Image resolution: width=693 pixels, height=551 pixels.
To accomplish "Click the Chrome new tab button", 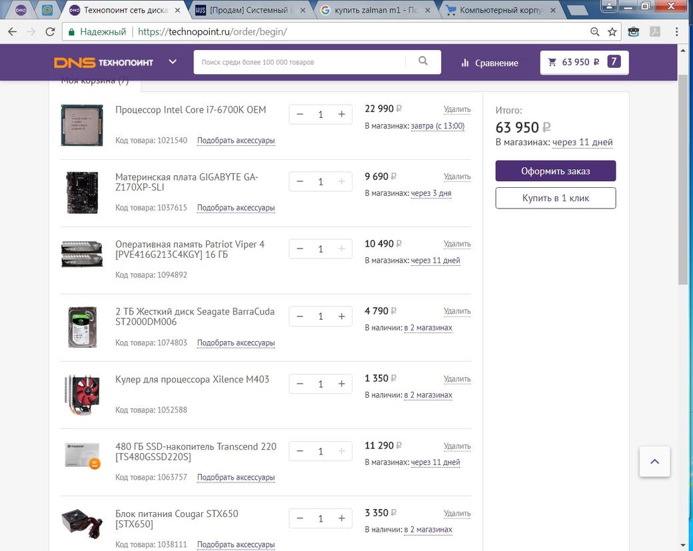I will pos(577,10).
